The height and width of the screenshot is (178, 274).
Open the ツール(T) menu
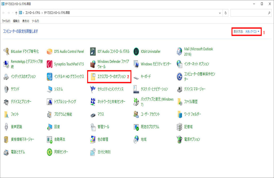pos(35,21)
